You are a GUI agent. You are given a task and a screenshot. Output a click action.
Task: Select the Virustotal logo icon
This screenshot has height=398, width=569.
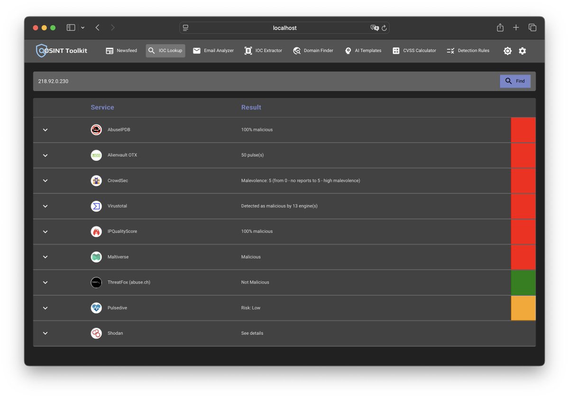coord(96,206)
